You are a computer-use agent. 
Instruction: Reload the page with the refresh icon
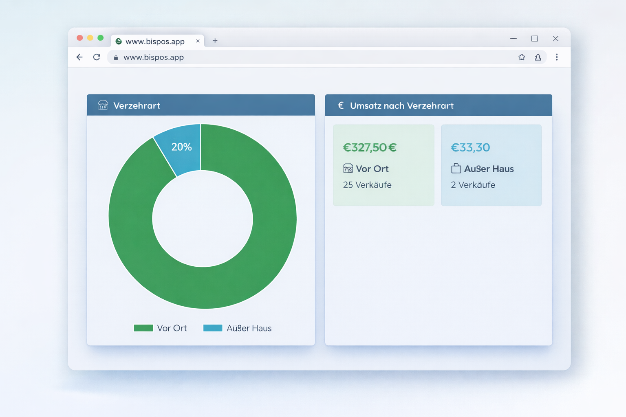tap(97, 57)
